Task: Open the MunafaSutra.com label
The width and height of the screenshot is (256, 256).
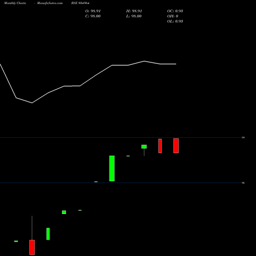Action: pyautogui.click(x=50, y=3)
